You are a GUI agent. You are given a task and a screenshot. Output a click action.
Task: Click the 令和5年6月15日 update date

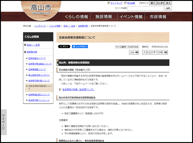tap(160, 47)
